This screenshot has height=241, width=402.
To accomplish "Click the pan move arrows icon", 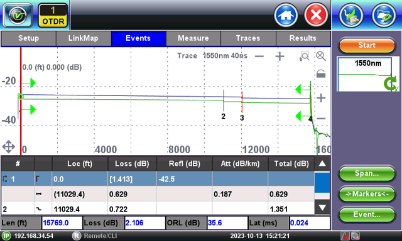I will pos(8,147).
